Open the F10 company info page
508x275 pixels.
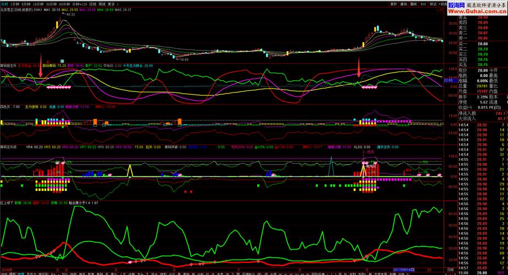coord(423,4)
